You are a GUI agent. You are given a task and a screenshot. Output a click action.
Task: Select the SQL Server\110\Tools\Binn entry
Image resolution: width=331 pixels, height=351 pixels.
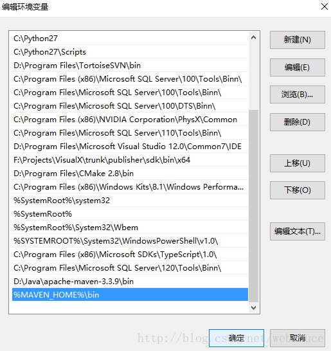(x=129, y=133)
